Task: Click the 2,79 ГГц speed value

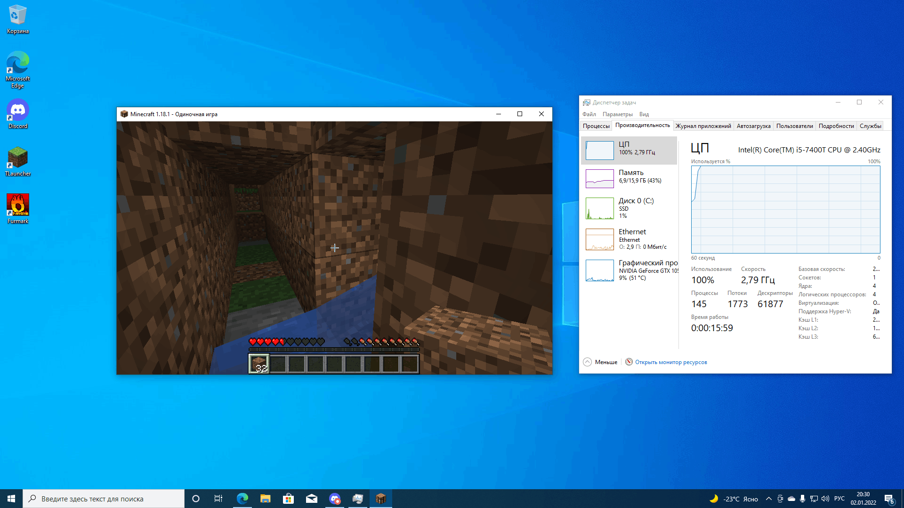Action: click(x=758, y=280)
